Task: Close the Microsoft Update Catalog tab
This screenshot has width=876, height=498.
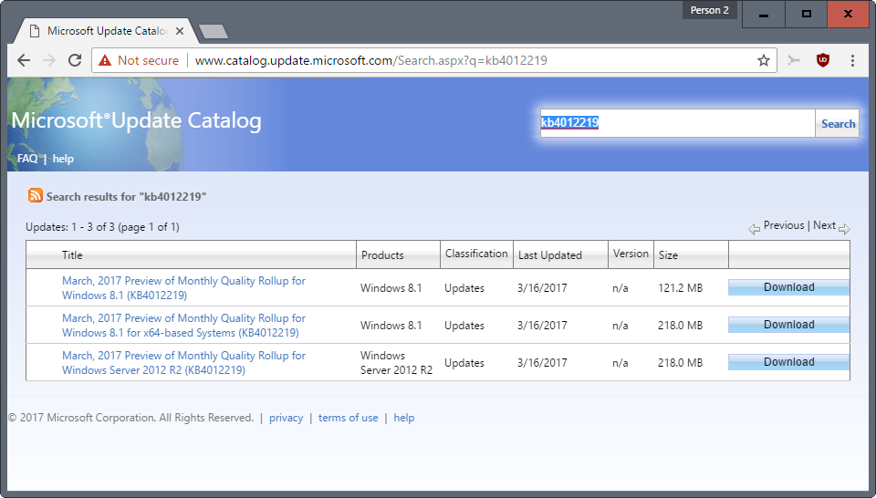Action: click(180, 31)
